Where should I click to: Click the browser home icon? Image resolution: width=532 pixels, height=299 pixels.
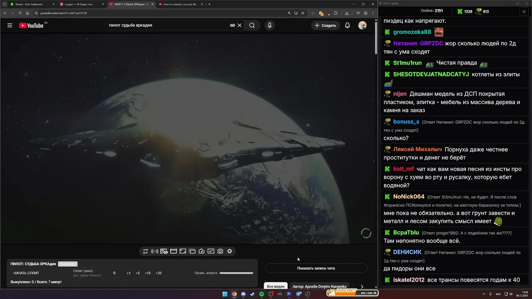click(x=27, y=13)
